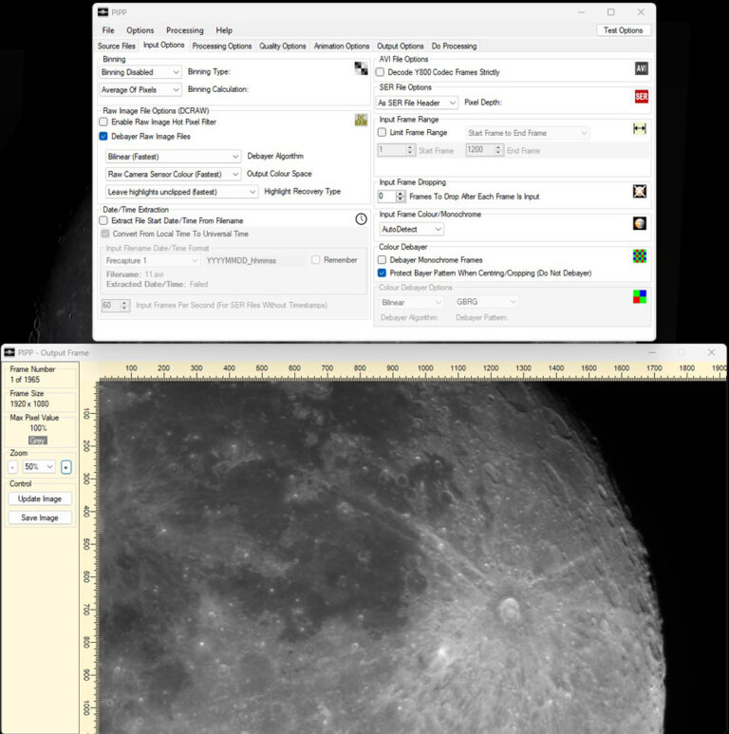Screen dimensions: 729x734
Task: Click the clock date/time extraction icon
Action: 361,219
